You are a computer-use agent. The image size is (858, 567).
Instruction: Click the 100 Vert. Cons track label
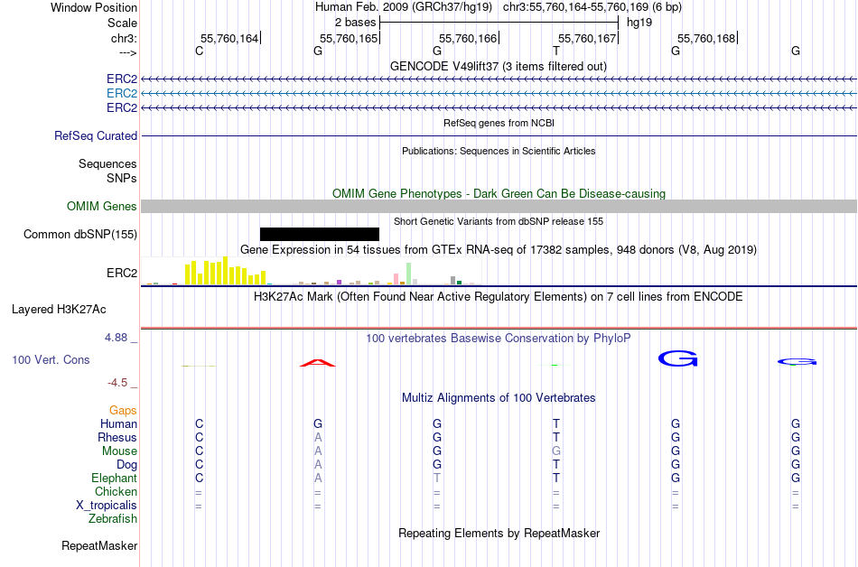[x=51, y=359]
